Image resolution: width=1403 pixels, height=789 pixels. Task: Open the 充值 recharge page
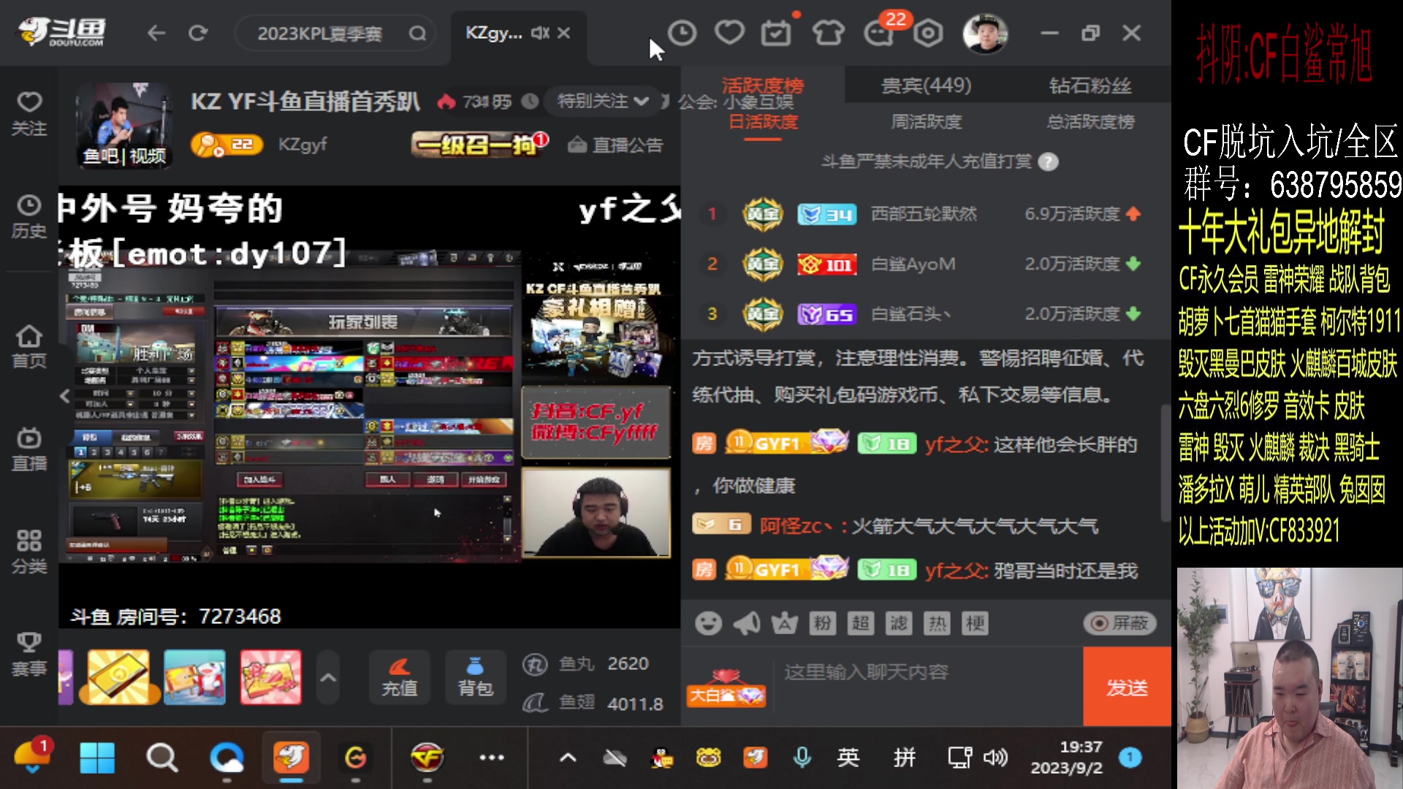(x=399, y=677)
